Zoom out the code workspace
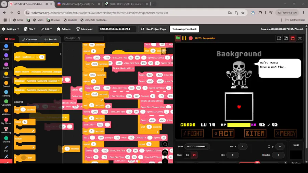The image size is (308, 173). click(x=165, y=153)
